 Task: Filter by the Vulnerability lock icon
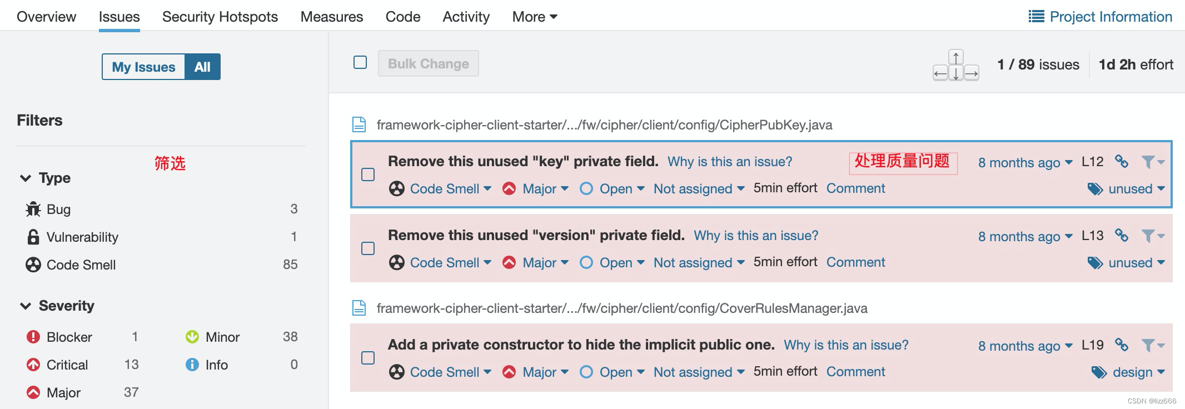(33, 237)
